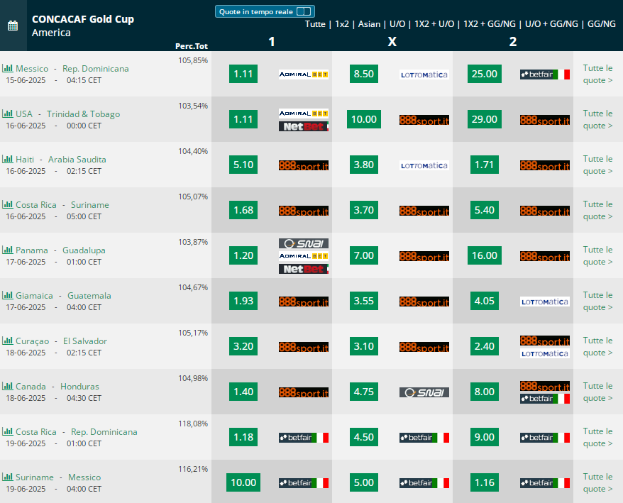The width and height of the screenshot is (623, 503).
Task: Click home odds 1.18 for Costa Rica vs Rep. Dominicana
Action: [243, 437]
